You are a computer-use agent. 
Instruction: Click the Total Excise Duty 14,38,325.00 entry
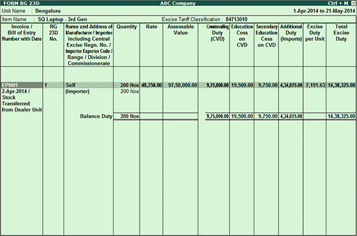pos(341,85)
